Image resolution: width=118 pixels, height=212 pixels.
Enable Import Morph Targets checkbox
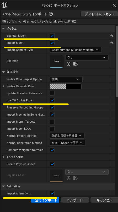(x=52, y=122)
